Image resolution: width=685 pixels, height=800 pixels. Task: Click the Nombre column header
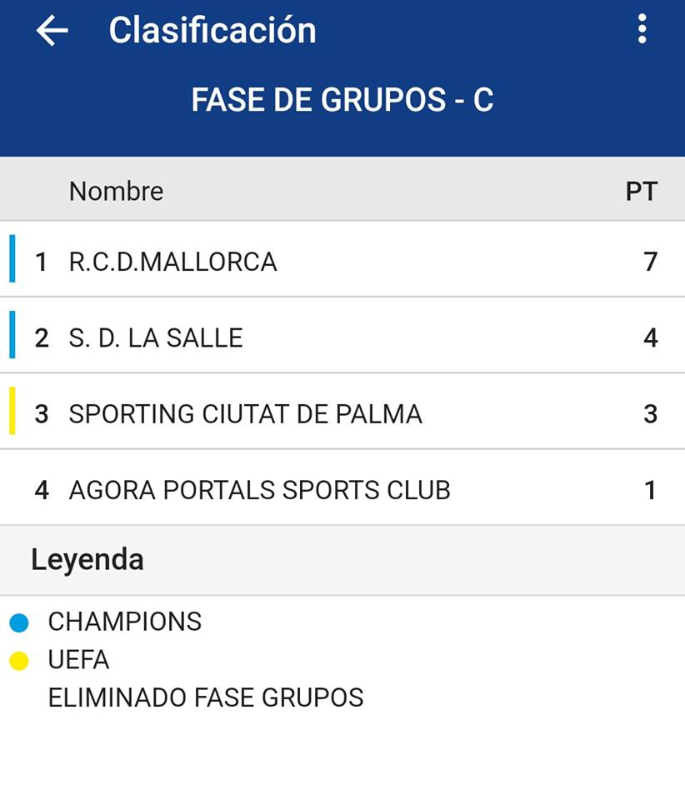116,191
